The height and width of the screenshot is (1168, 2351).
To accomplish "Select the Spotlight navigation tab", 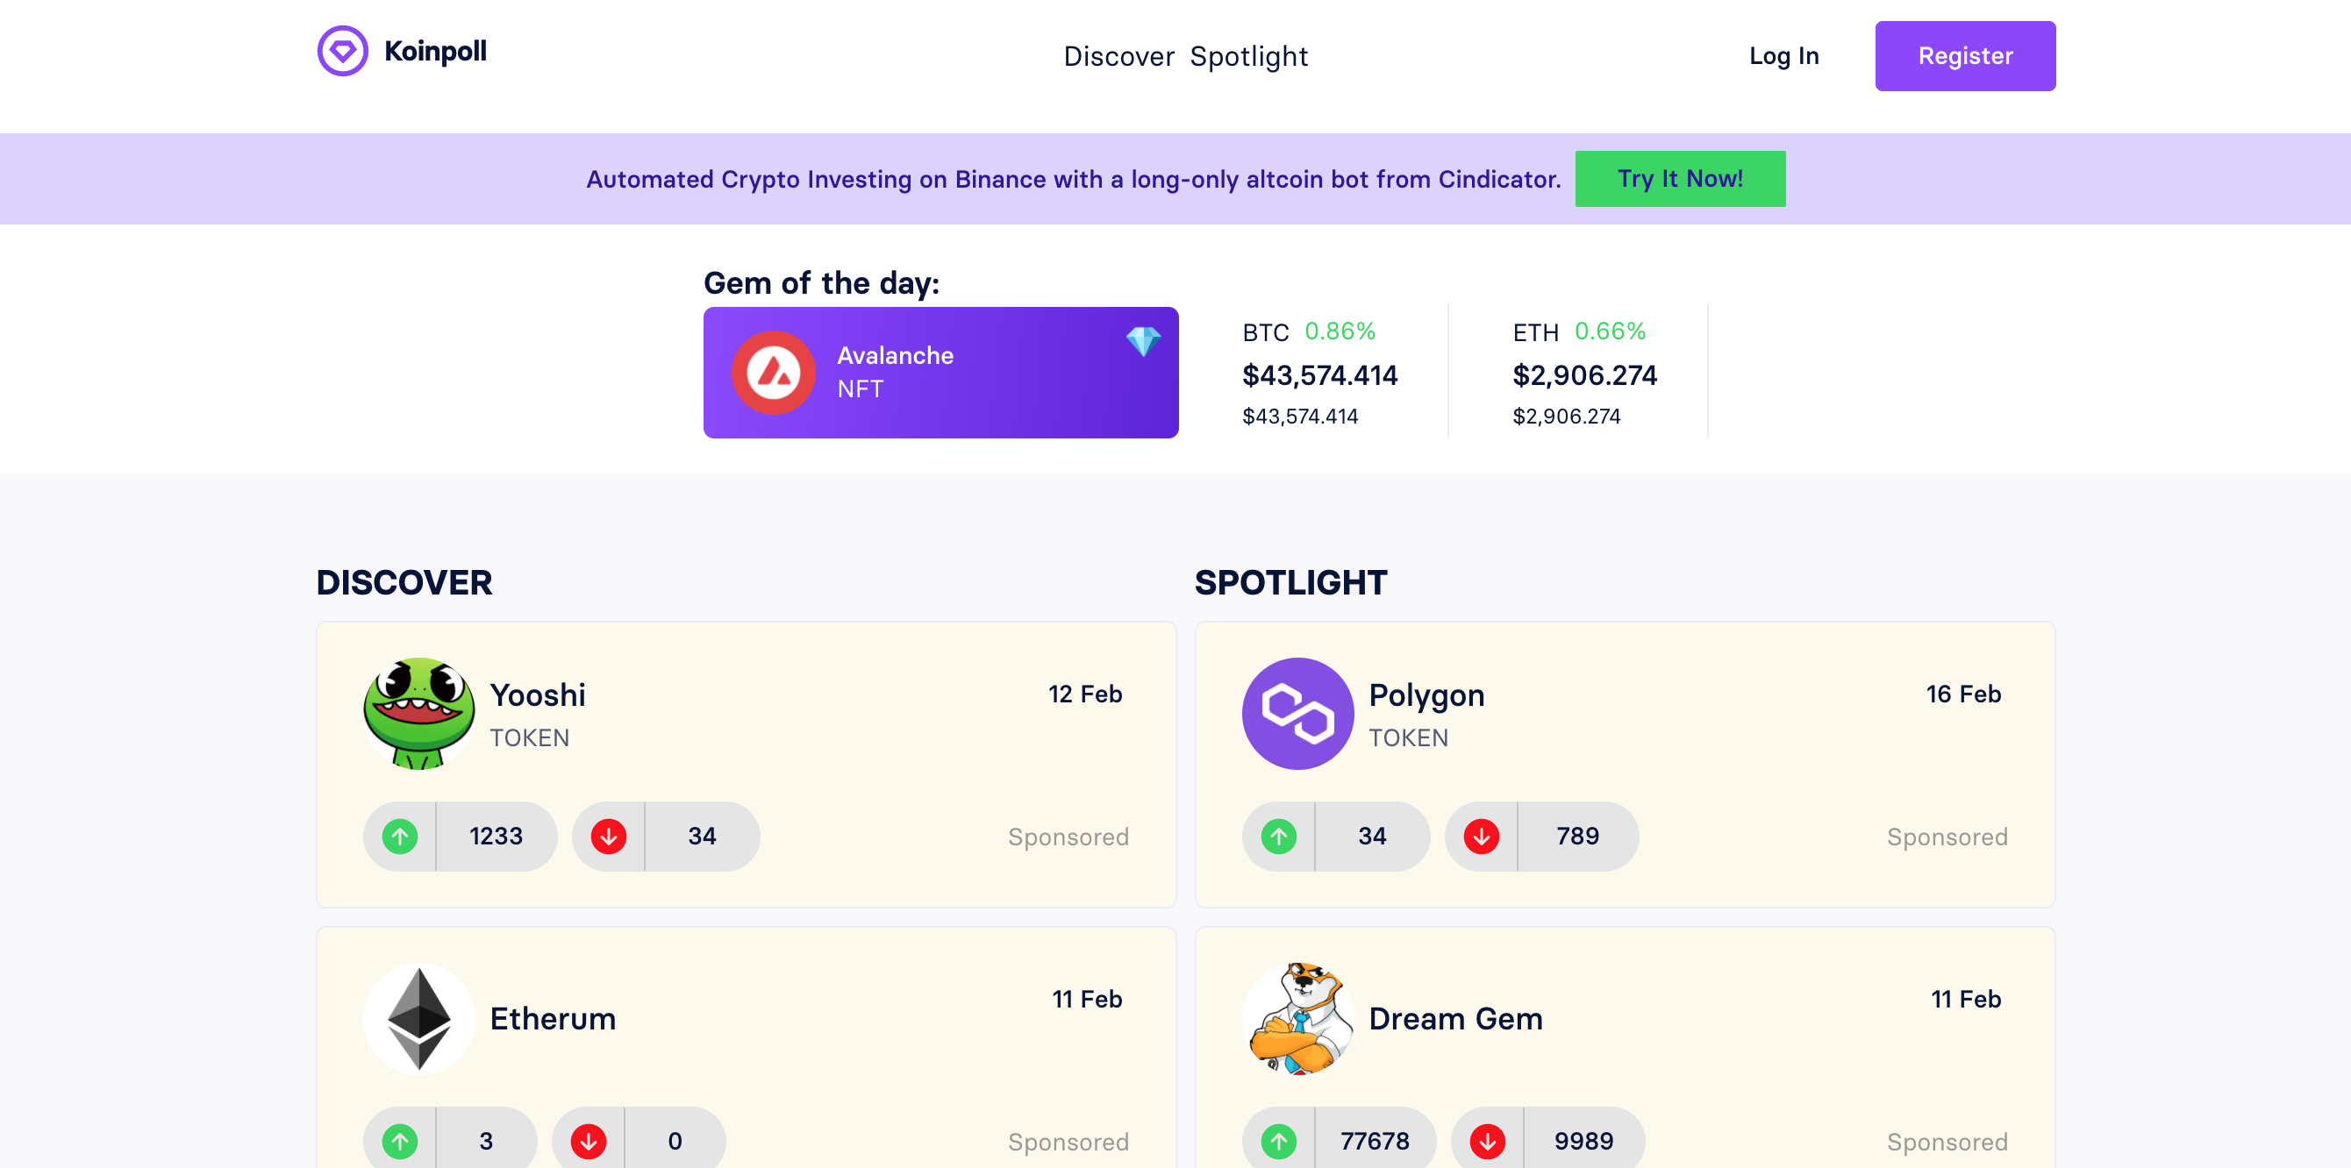I will 1247,57.
